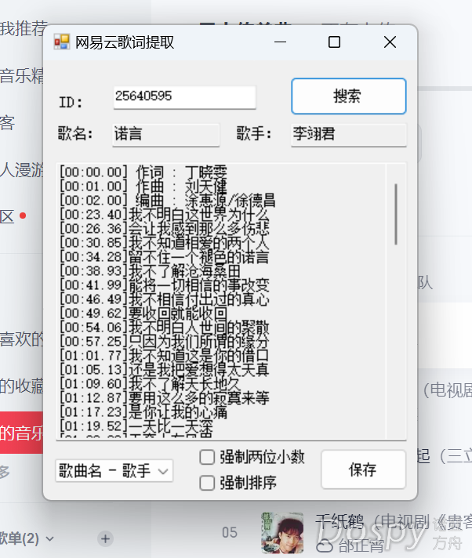Click the plus icon beside 歌单(2) in music app
The image size is (472, 558).
[x=105, y=538]
